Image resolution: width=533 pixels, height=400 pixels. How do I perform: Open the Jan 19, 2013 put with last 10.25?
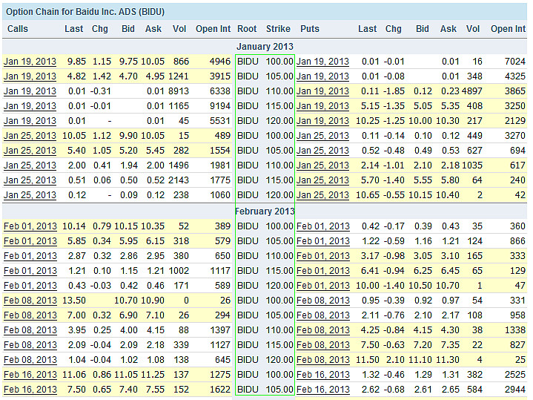pos(322,121)
